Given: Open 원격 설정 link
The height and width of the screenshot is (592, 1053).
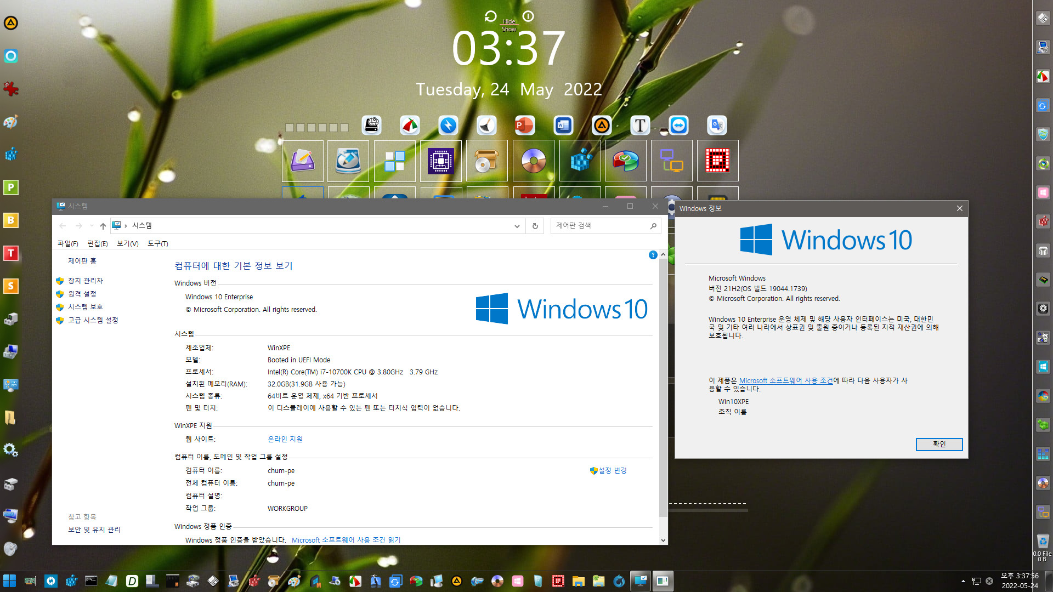Looking at the screenshot, I should (82, 294).
